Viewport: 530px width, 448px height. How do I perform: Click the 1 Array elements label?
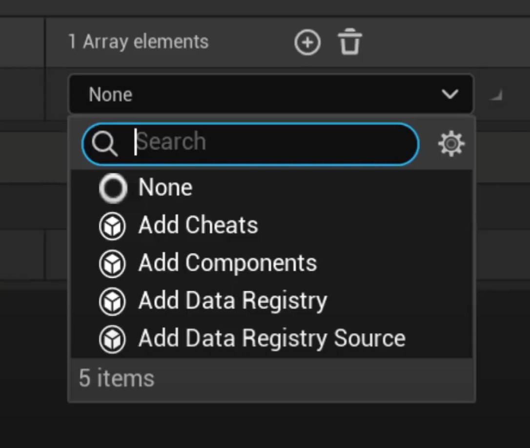pos(139,42)
